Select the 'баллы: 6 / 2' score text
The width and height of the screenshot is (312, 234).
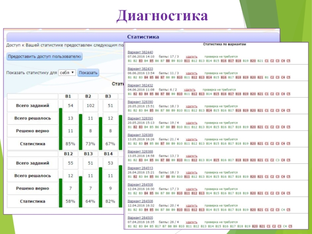(168, 90)
